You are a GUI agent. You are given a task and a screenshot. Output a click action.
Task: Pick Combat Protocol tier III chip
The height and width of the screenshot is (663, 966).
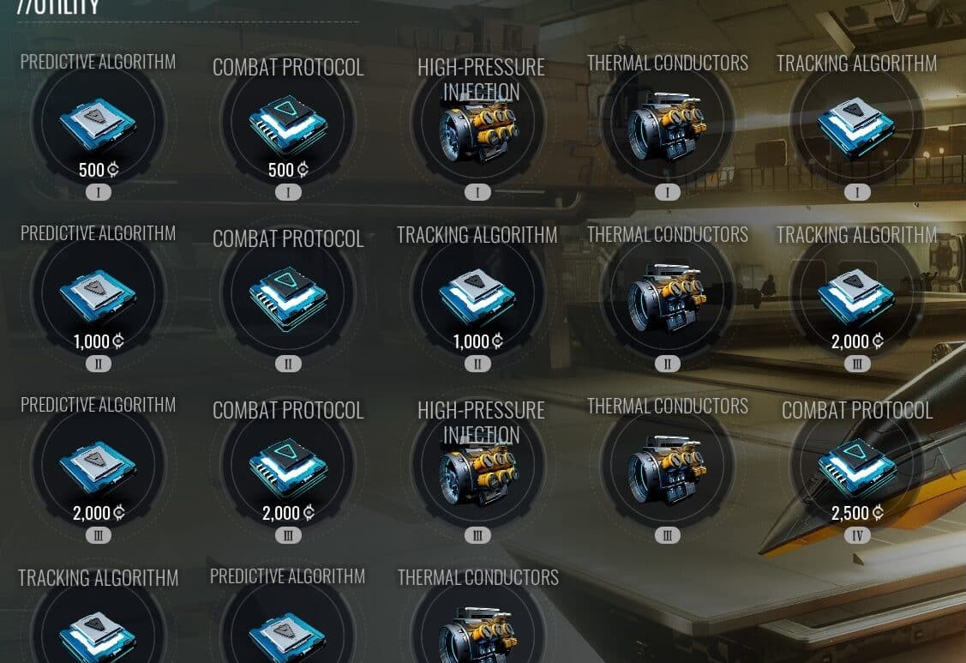(x=288, y=468)
